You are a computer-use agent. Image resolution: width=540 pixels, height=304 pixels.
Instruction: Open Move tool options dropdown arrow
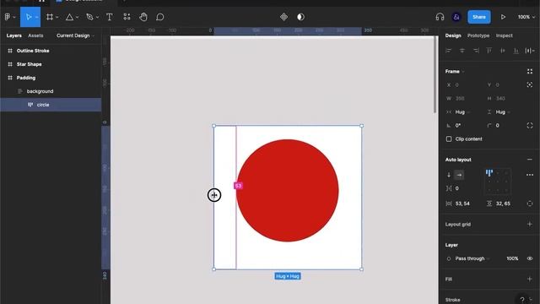36,17
